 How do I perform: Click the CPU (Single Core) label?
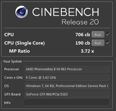[x=24, y=43]
